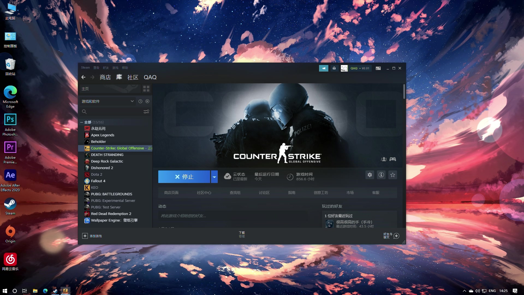Viewport: 524px width, 295px height.
Task: Switch to the 商店 tab
Action: [x=105, y=77]
